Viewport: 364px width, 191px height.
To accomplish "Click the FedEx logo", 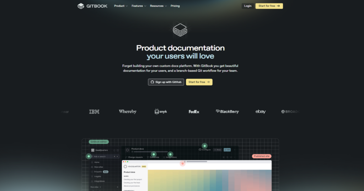I will (x=194, y=112).
